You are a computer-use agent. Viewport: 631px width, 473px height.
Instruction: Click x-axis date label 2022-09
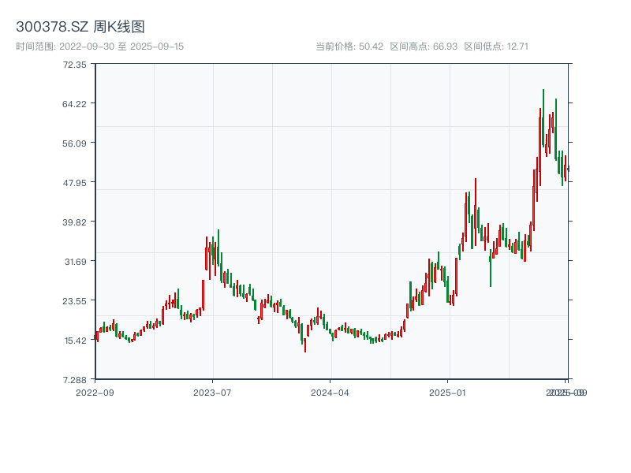(95, 393)
